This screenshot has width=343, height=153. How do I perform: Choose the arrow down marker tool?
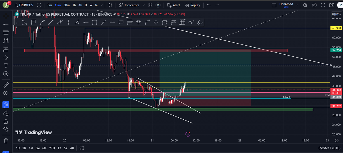coord(139,22)
